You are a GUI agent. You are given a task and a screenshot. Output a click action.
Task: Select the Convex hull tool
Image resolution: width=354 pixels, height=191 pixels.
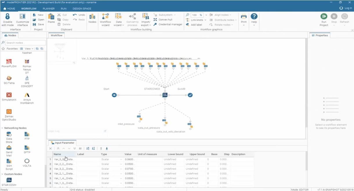(x=163, y=20)
